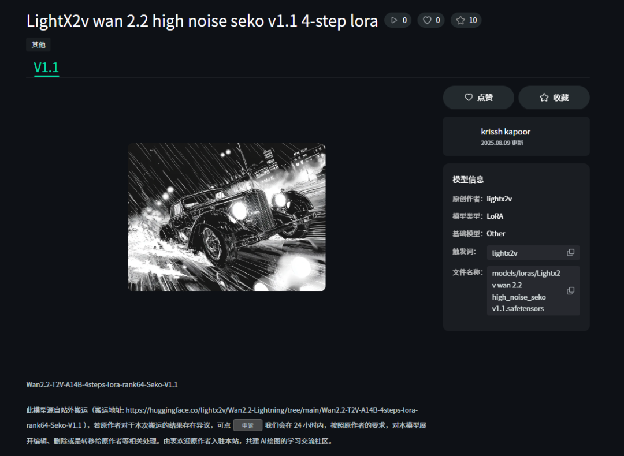Copy the lightx2v trigger word
The image size is (624, 456).
point(571,252)
